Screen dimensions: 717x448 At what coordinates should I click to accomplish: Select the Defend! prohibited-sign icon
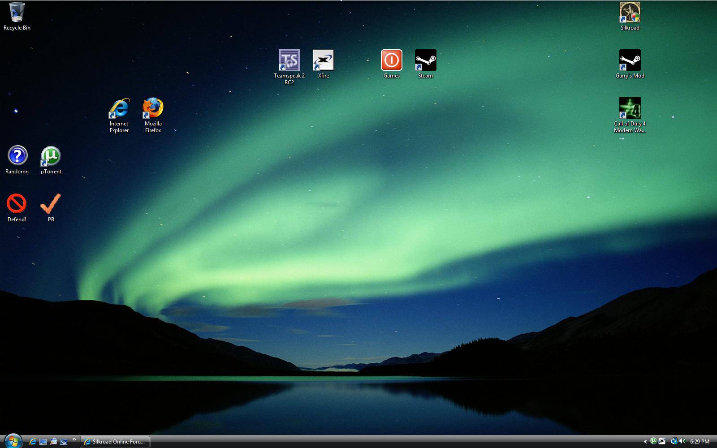click(x=17, y=208)
